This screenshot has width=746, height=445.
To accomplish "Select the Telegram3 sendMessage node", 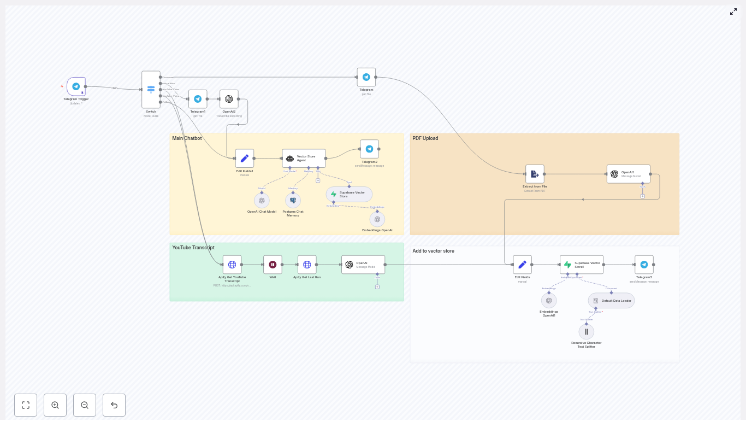I will (x=644, y=265).
